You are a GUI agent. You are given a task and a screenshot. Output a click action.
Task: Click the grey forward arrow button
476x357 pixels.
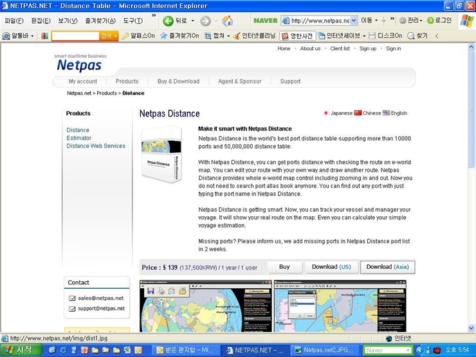click(206, 21)
